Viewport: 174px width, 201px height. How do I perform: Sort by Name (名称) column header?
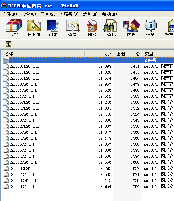[43, 53]
